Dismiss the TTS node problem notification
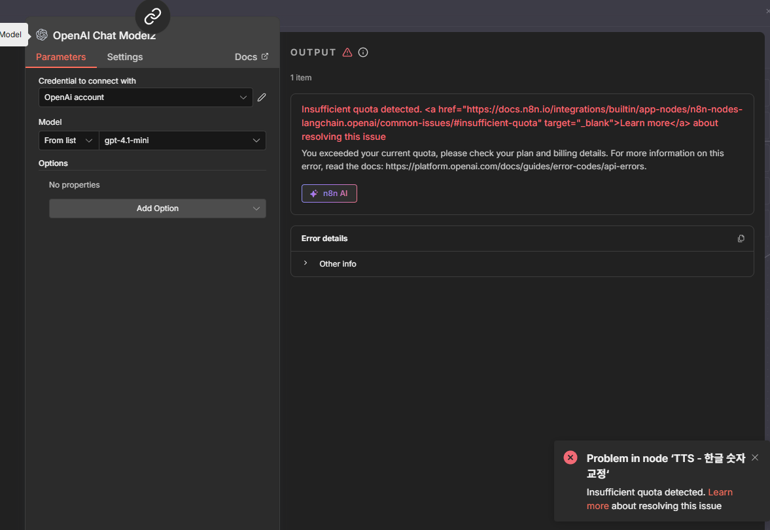770x530 pixels. [x=755, y=457]
